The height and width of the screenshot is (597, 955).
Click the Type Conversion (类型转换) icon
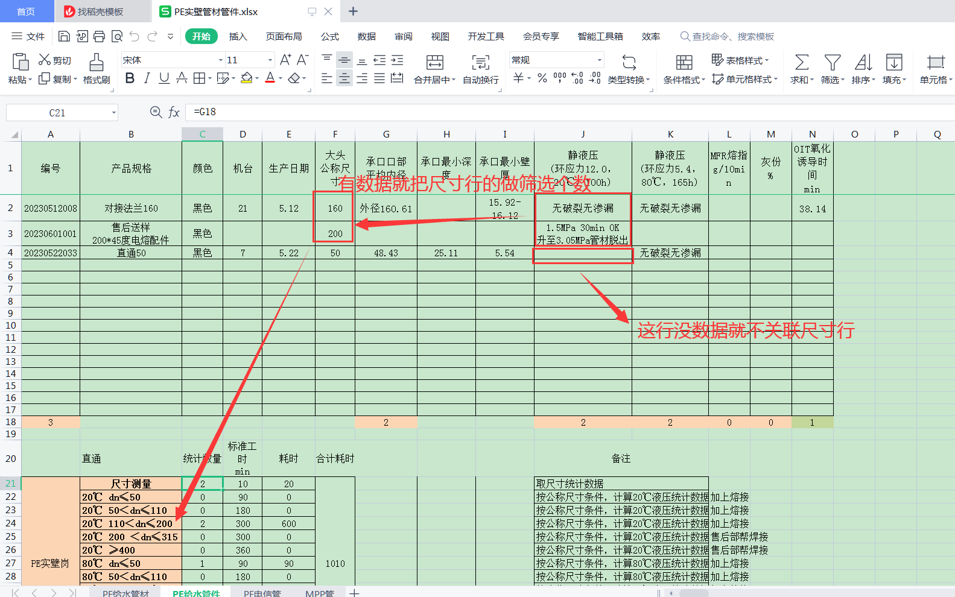(x=629, y=62)
